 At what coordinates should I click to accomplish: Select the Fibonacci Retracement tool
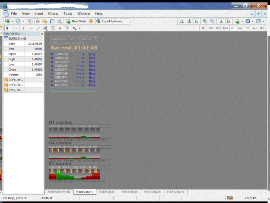coord(53,28)
